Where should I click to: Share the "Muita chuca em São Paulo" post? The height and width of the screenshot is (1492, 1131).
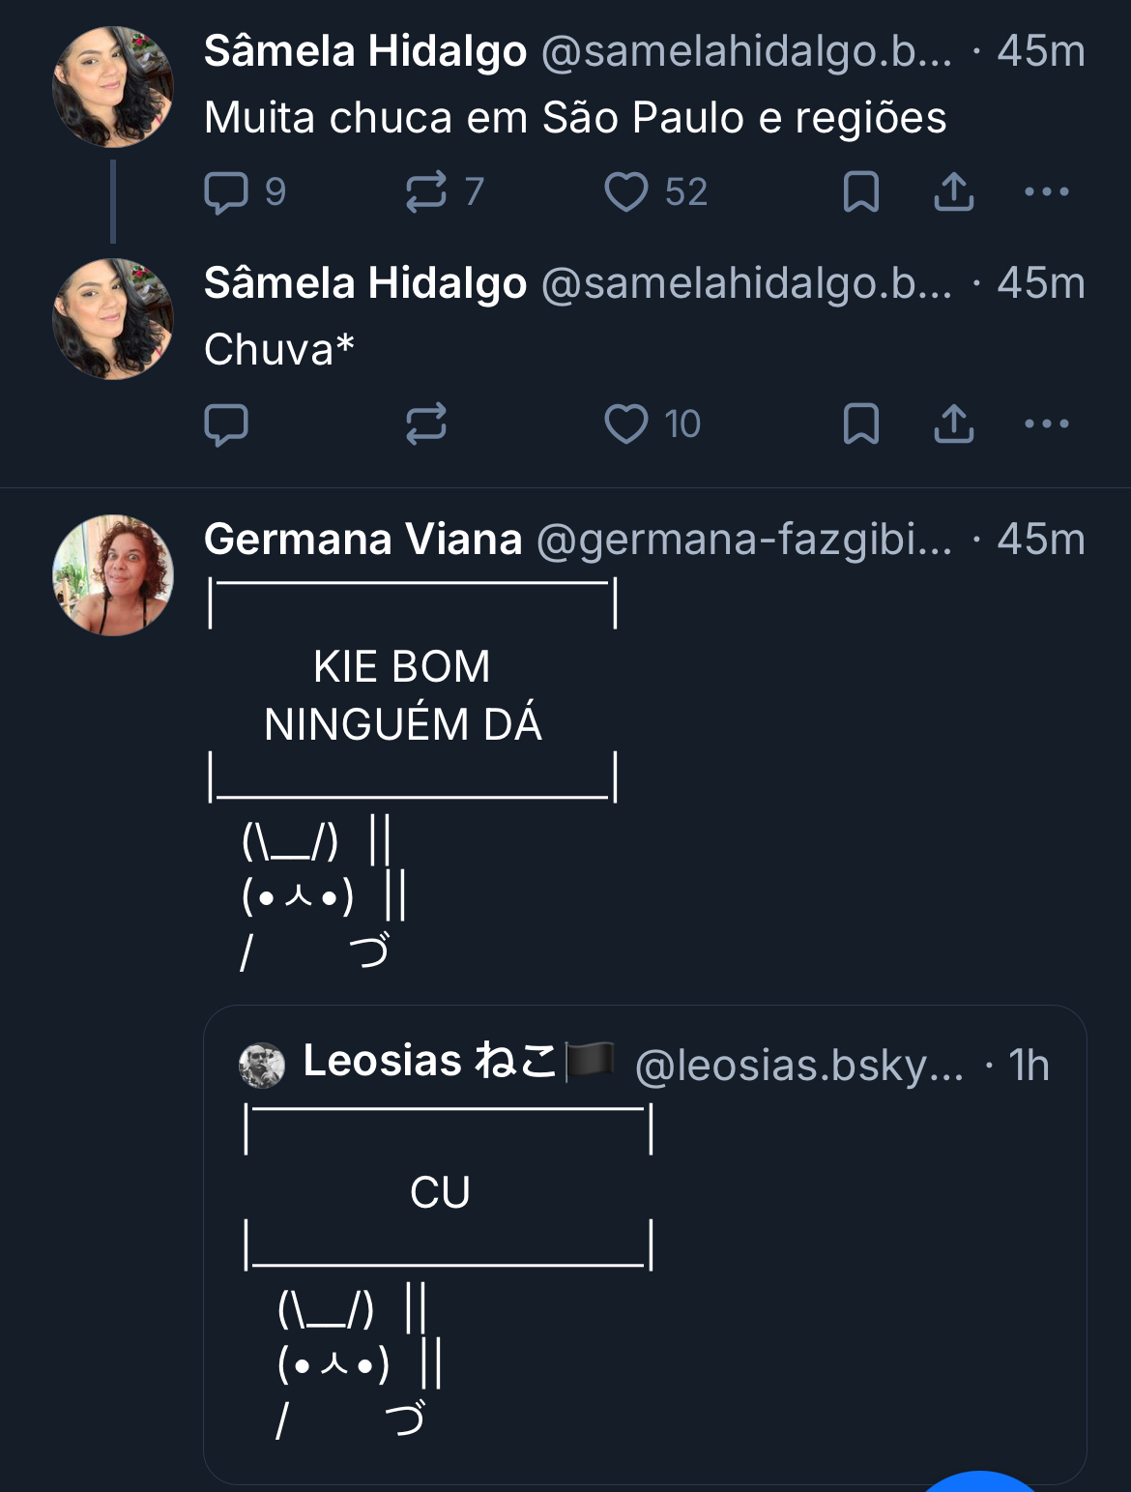pos(953,191)
